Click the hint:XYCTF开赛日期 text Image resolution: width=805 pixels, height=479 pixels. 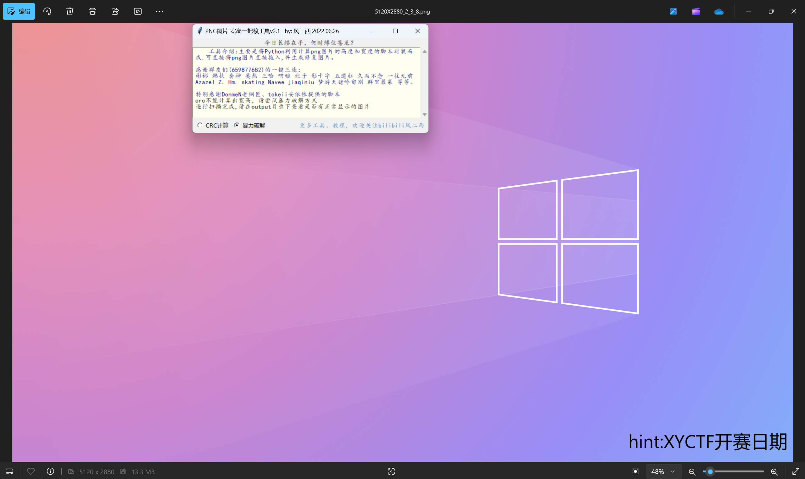click(x=708, y=442)
